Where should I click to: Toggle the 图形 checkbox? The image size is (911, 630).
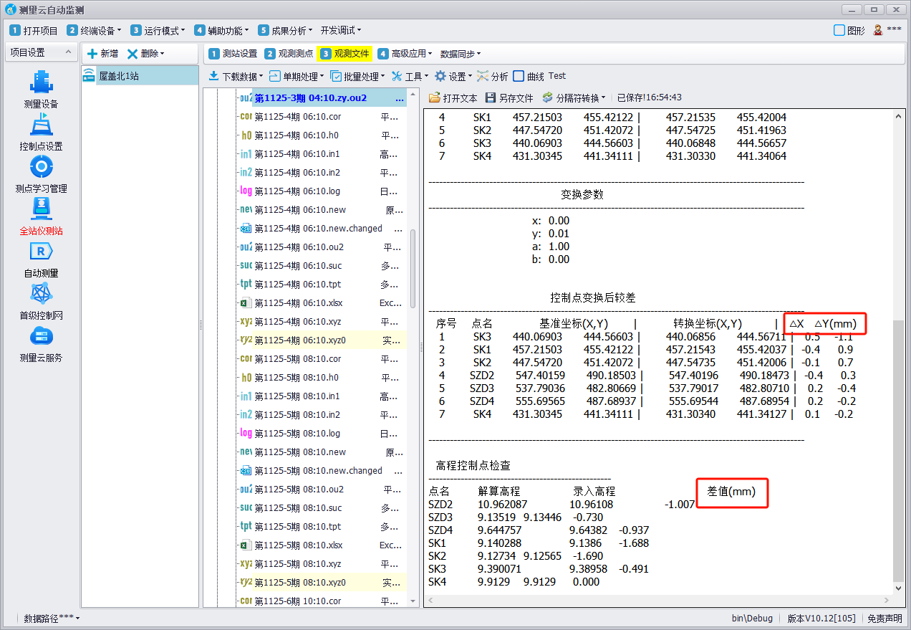839,31
